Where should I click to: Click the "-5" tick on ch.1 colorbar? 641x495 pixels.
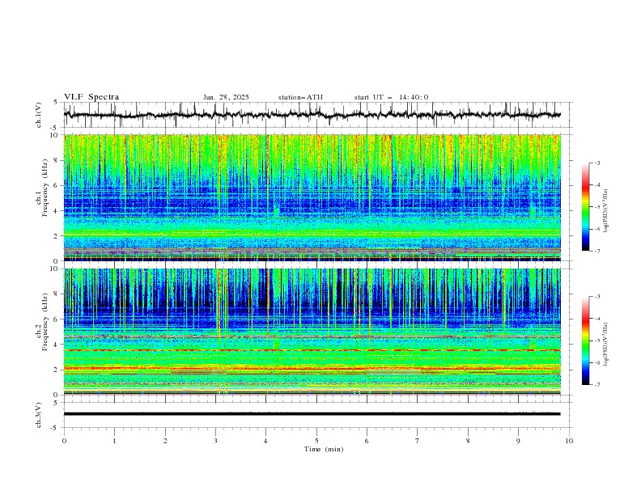point(597,207)
